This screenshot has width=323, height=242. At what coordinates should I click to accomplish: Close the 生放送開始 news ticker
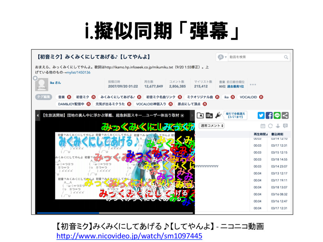(182, 116)
